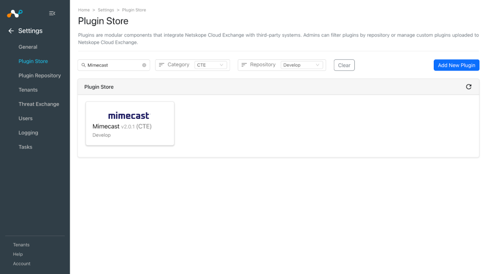The image size is (487, 274).
Task: Click the Plugin Store page title
Action: coord(103,21)
